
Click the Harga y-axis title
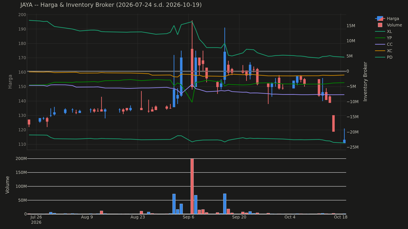[x=10, y=81]
